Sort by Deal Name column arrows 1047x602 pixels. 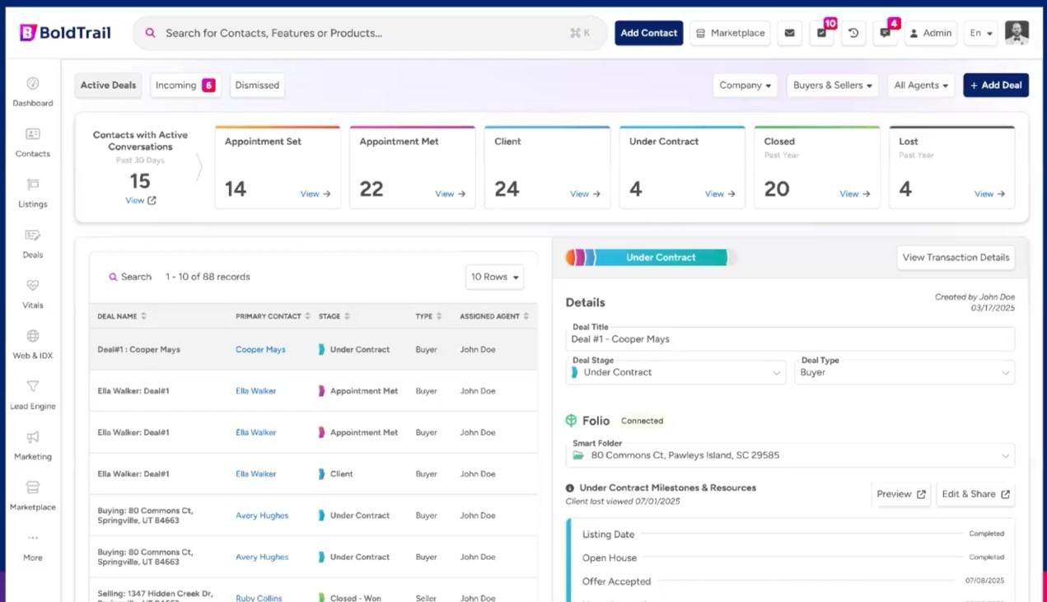pos(143,316)
